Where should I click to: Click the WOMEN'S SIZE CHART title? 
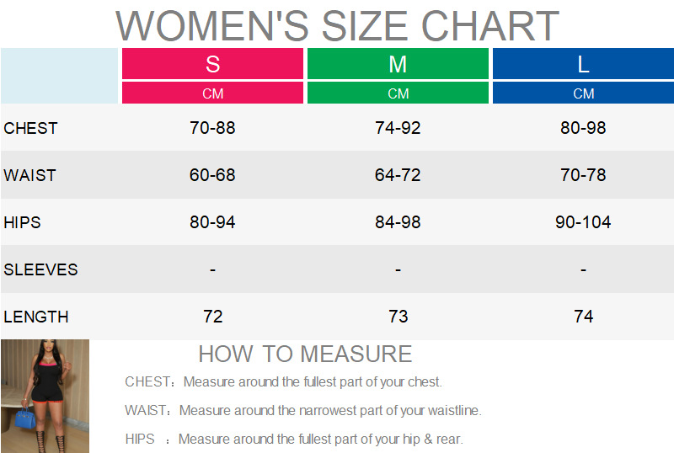pyautogui.click(x=337, y=25)
